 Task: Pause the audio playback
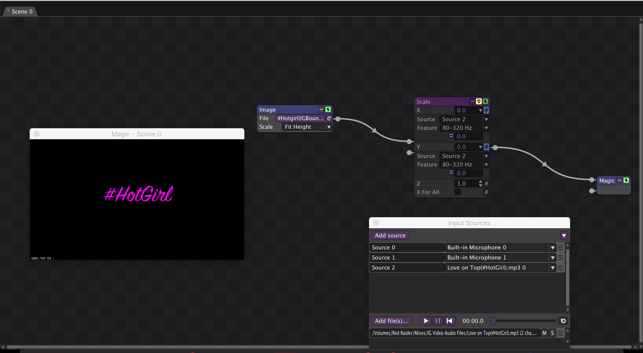click(x=438, y=321)
